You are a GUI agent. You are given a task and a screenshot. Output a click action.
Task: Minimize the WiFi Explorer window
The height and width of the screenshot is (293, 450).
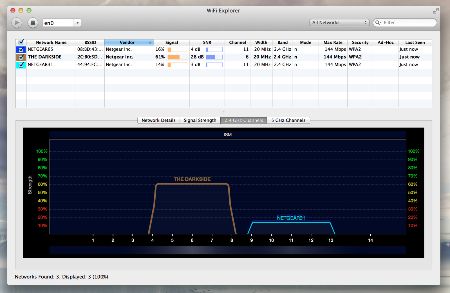[21, 10]
